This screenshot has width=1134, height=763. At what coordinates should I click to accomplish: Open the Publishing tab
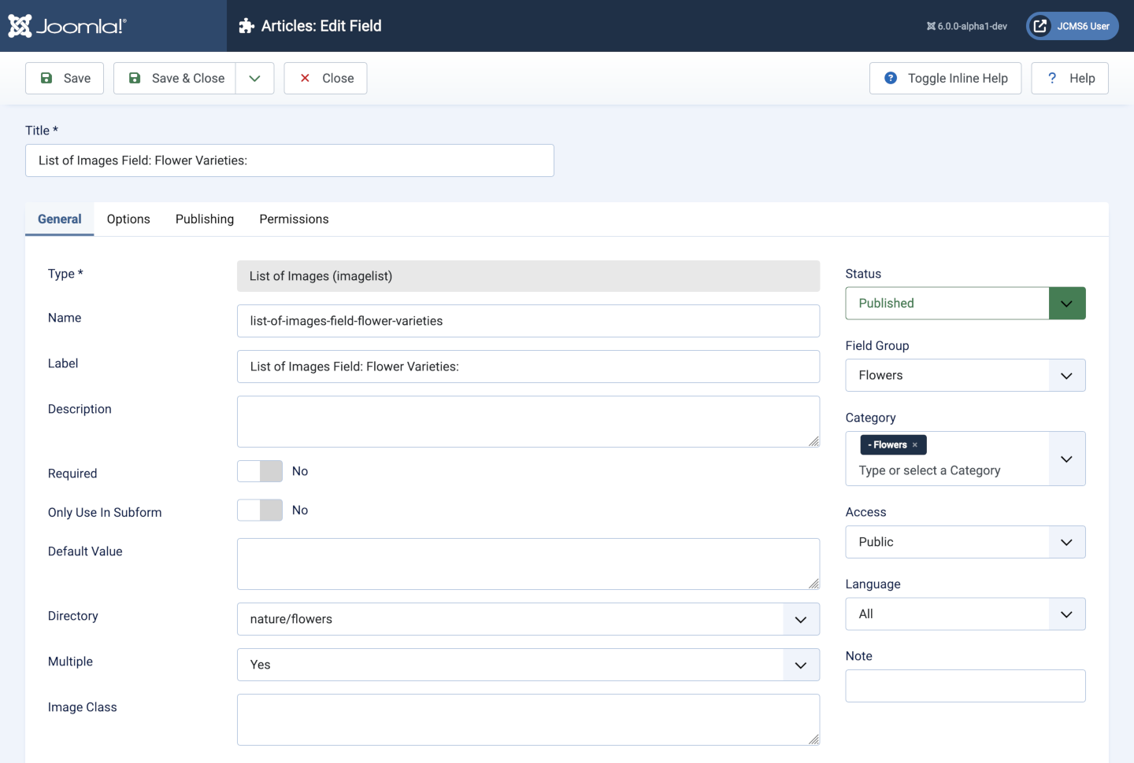[x=205, y=219]
